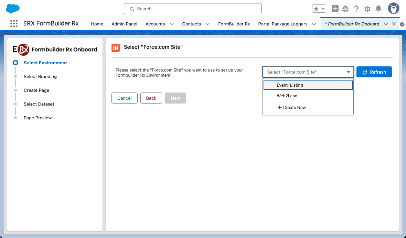Open the Notifications bell icon
This screenshot has height=238, width=406.
pyautogui.click(x=378, y=9)
